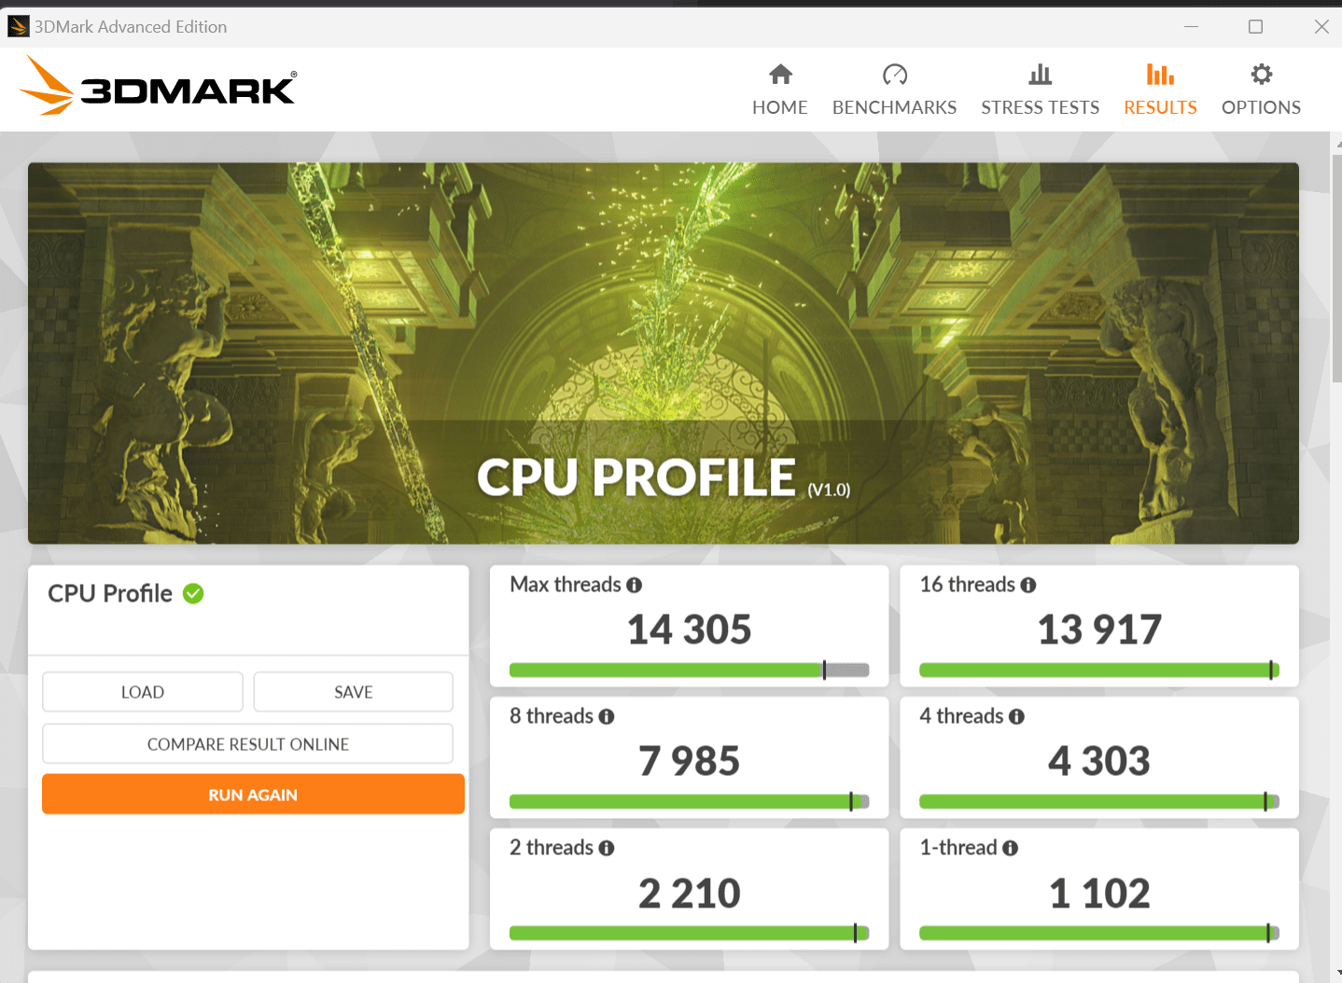Click the Max threads score bar
Screen dimensions: 1342x983
coord(689,670)
